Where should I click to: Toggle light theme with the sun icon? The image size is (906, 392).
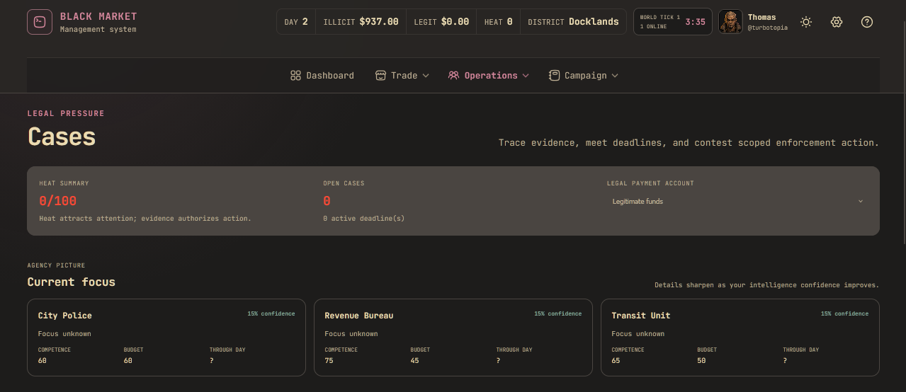click(x=806, y=22)
